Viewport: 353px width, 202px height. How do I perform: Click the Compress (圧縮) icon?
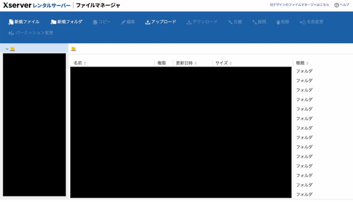230,22
